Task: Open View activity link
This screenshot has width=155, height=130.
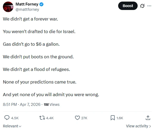Action: (x=138, y=126)
